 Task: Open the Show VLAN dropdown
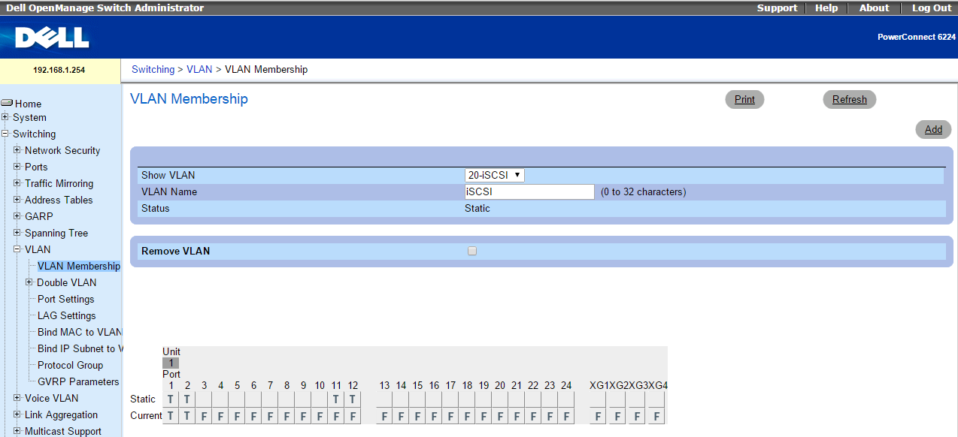[494, 175]
